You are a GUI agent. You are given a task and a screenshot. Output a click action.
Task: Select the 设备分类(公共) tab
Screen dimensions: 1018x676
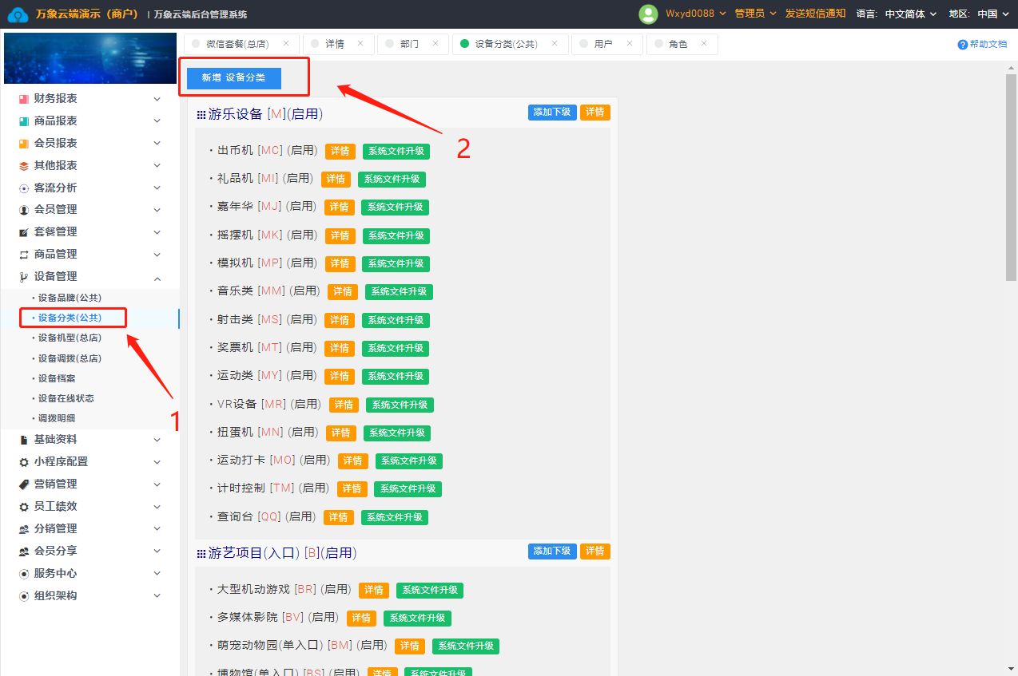(x=510, y=44)
